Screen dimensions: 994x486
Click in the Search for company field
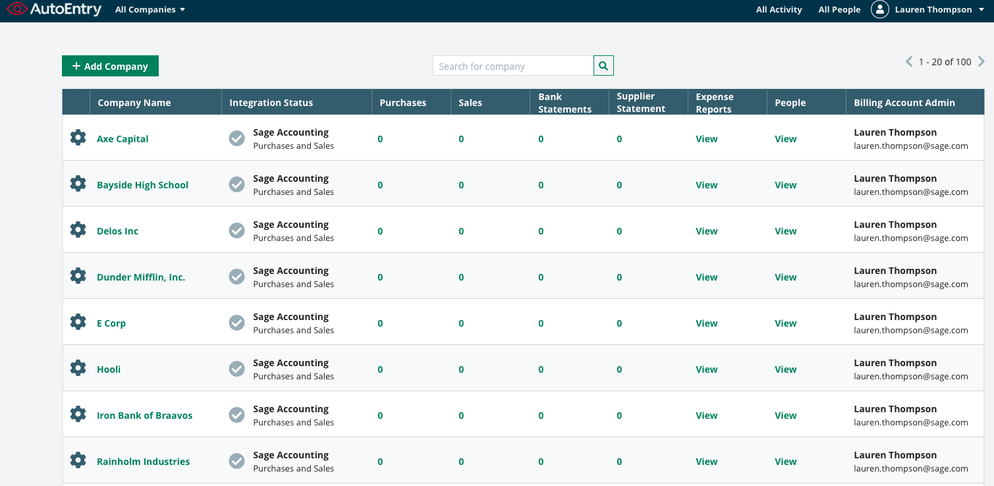pyautogui.click(x=512, y=66)
